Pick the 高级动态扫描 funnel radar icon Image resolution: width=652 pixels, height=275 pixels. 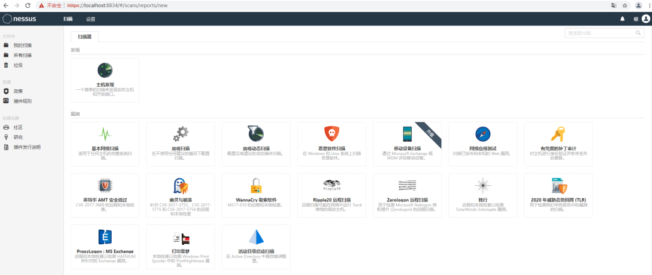click(256, 134)
